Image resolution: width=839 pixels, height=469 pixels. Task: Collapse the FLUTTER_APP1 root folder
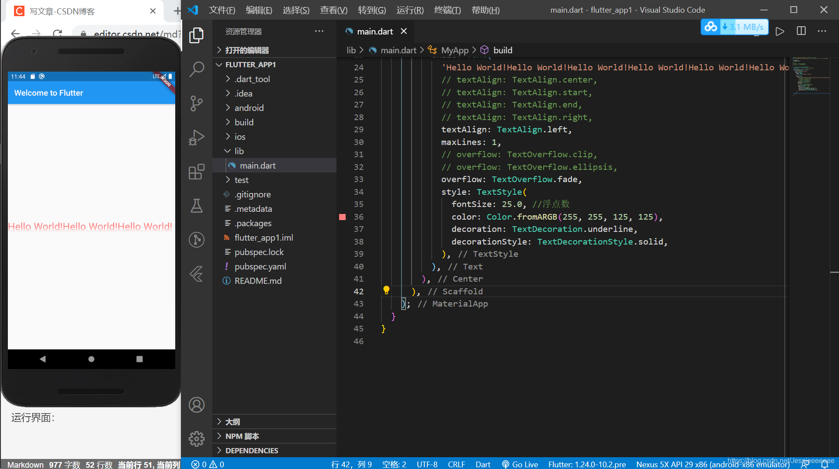[274, 65]
